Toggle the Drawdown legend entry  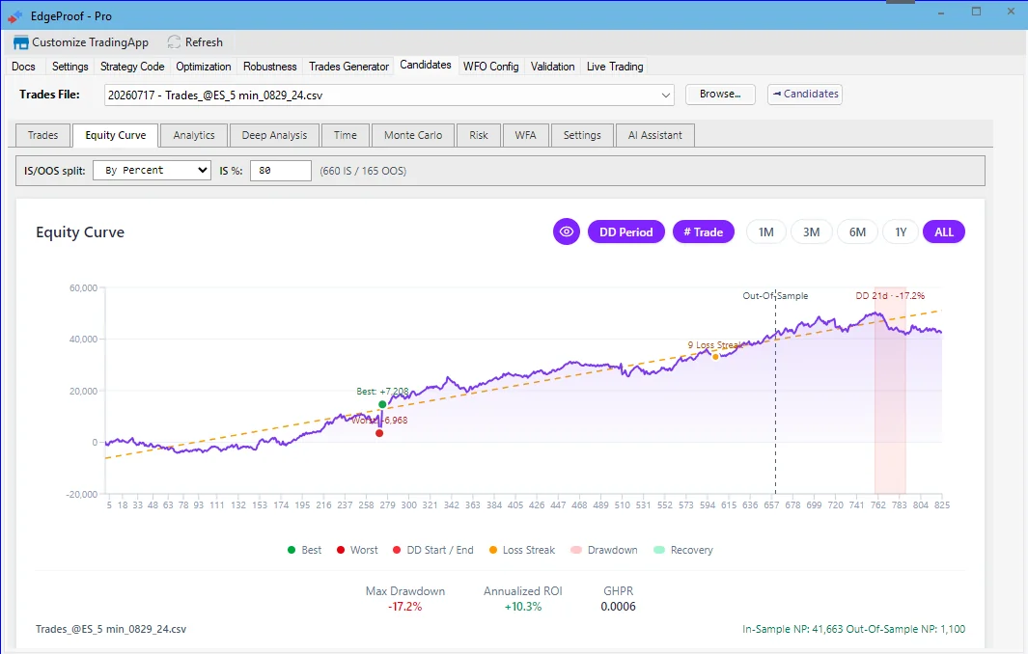604,550
